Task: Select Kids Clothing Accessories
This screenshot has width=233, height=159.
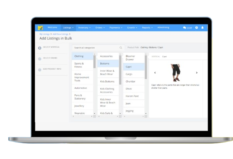Action: tap(108, 90)
